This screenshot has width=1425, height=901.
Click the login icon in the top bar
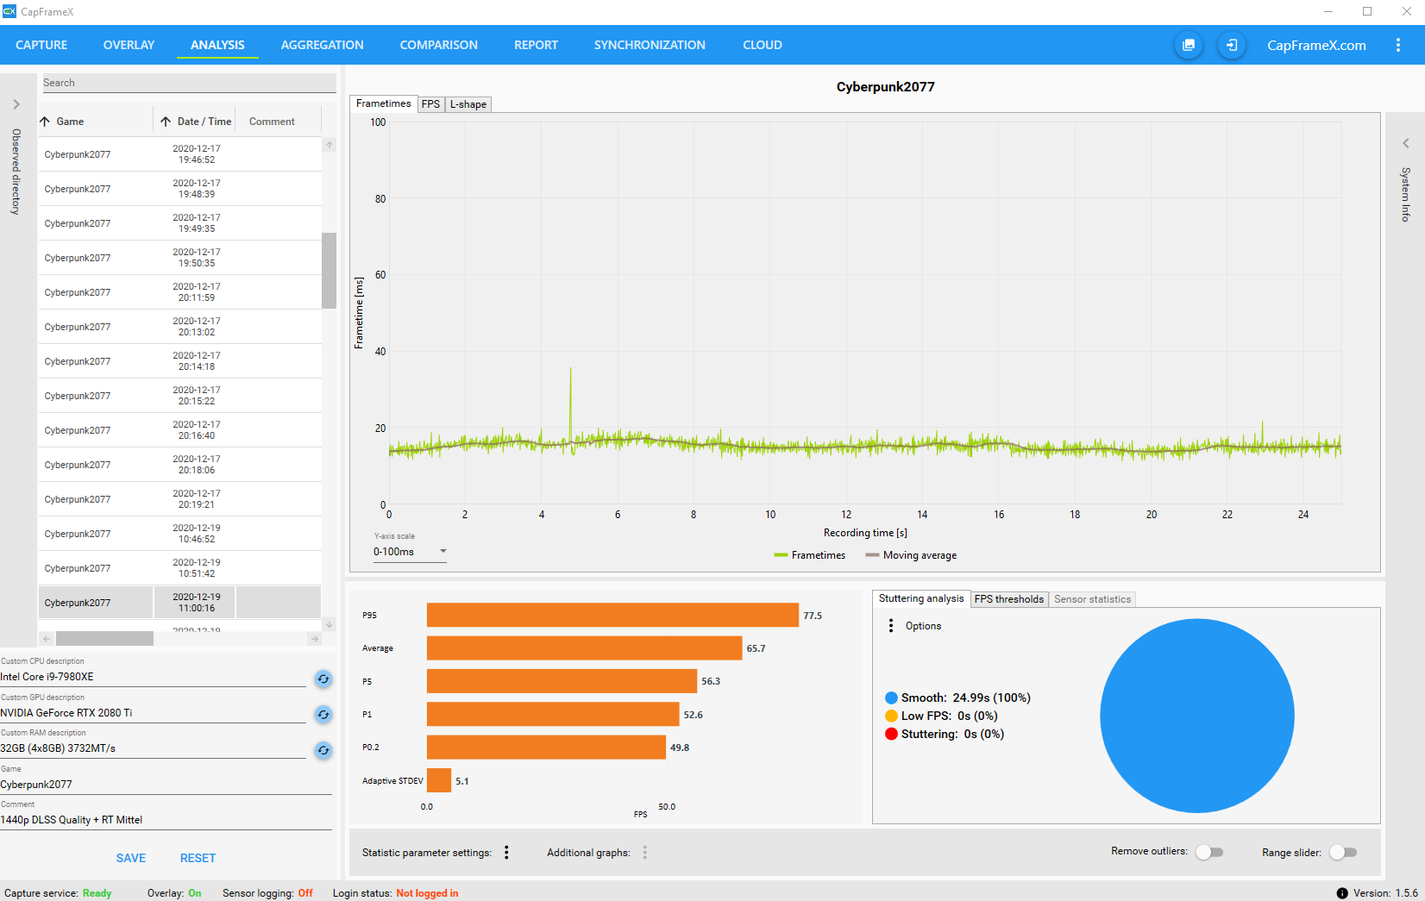tap(1232, 45)
